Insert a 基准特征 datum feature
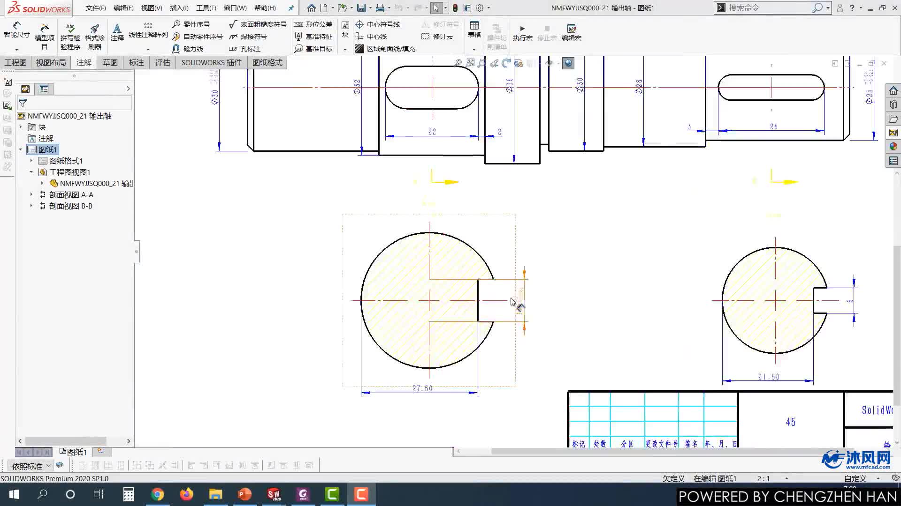 coord(313,37)
